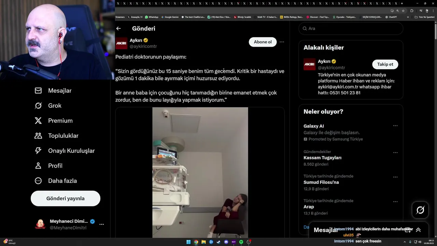The width and height of the screenshot is (437, 246).
Task: Click the Gönderi yayınla button
Action: pyautogui.click(x=66, y=199)
